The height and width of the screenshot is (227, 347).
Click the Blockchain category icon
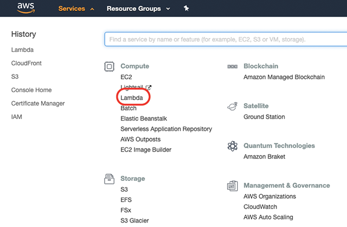point(232,66)
